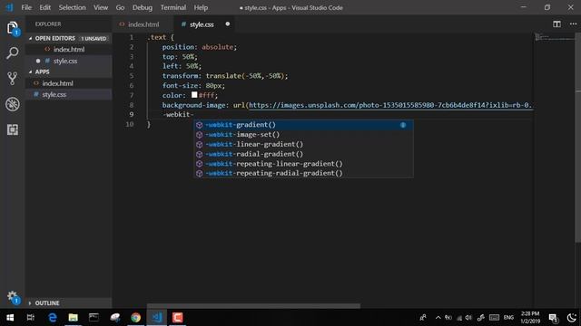Click the volume icon in system tray
581x326 pixels.
coord(468,318)
